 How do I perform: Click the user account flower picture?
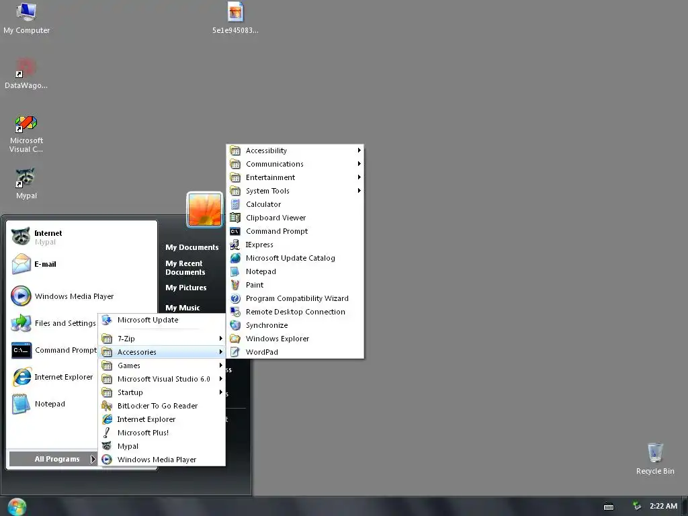pos(204,210)
